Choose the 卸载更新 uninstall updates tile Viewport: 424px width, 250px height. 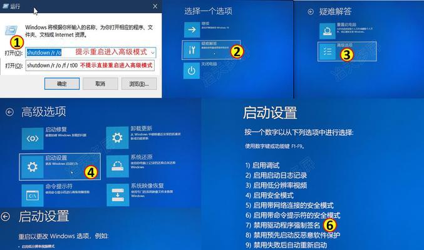tap(117, 137)
